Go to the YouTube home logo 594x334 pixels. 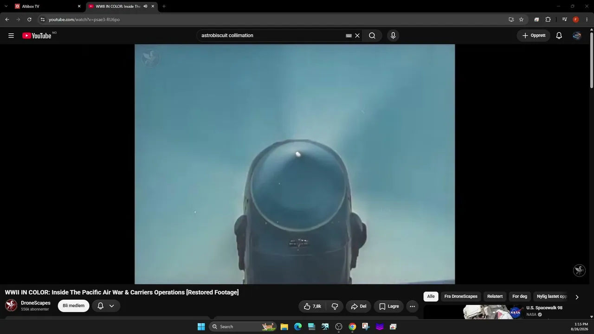pyautogui.click(x=37, y=36)
